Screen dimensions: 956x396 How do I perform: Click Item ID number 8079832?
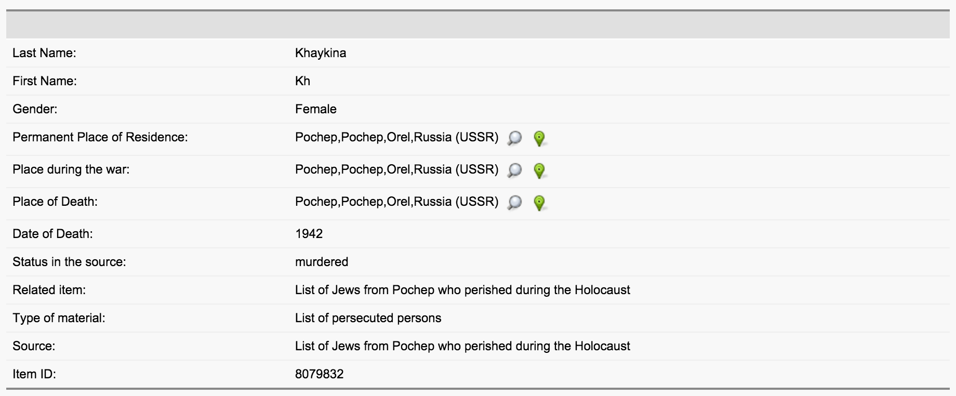pyautogui.click(x=319, y=374)
